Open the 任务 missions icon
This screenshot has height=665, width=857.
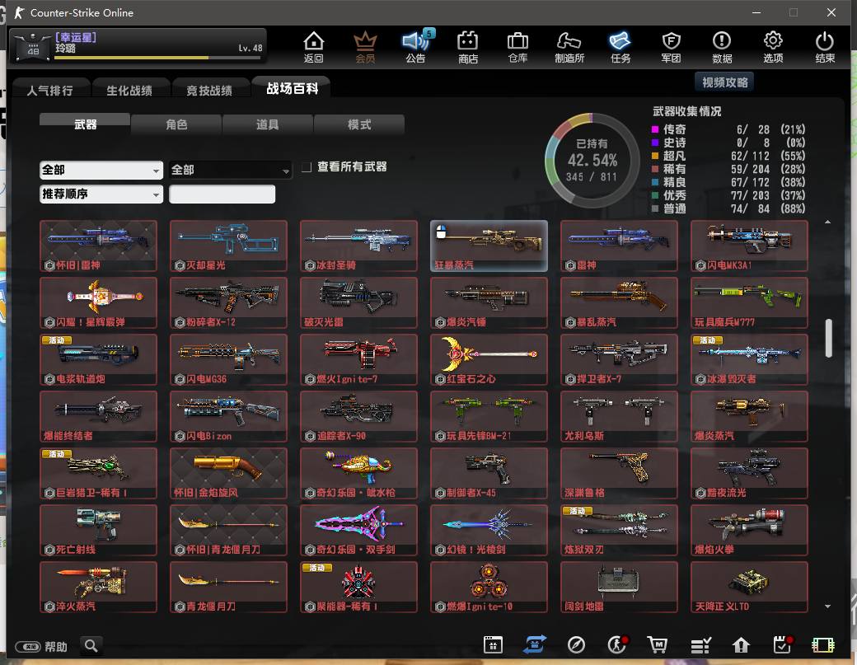coord(621,47)
